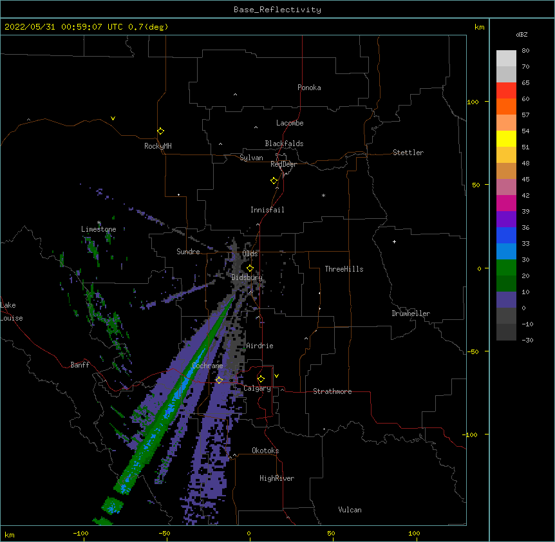The image size is (555, 542).
Task: Click the RedDeer city label
Action: (x=283, y=164)
